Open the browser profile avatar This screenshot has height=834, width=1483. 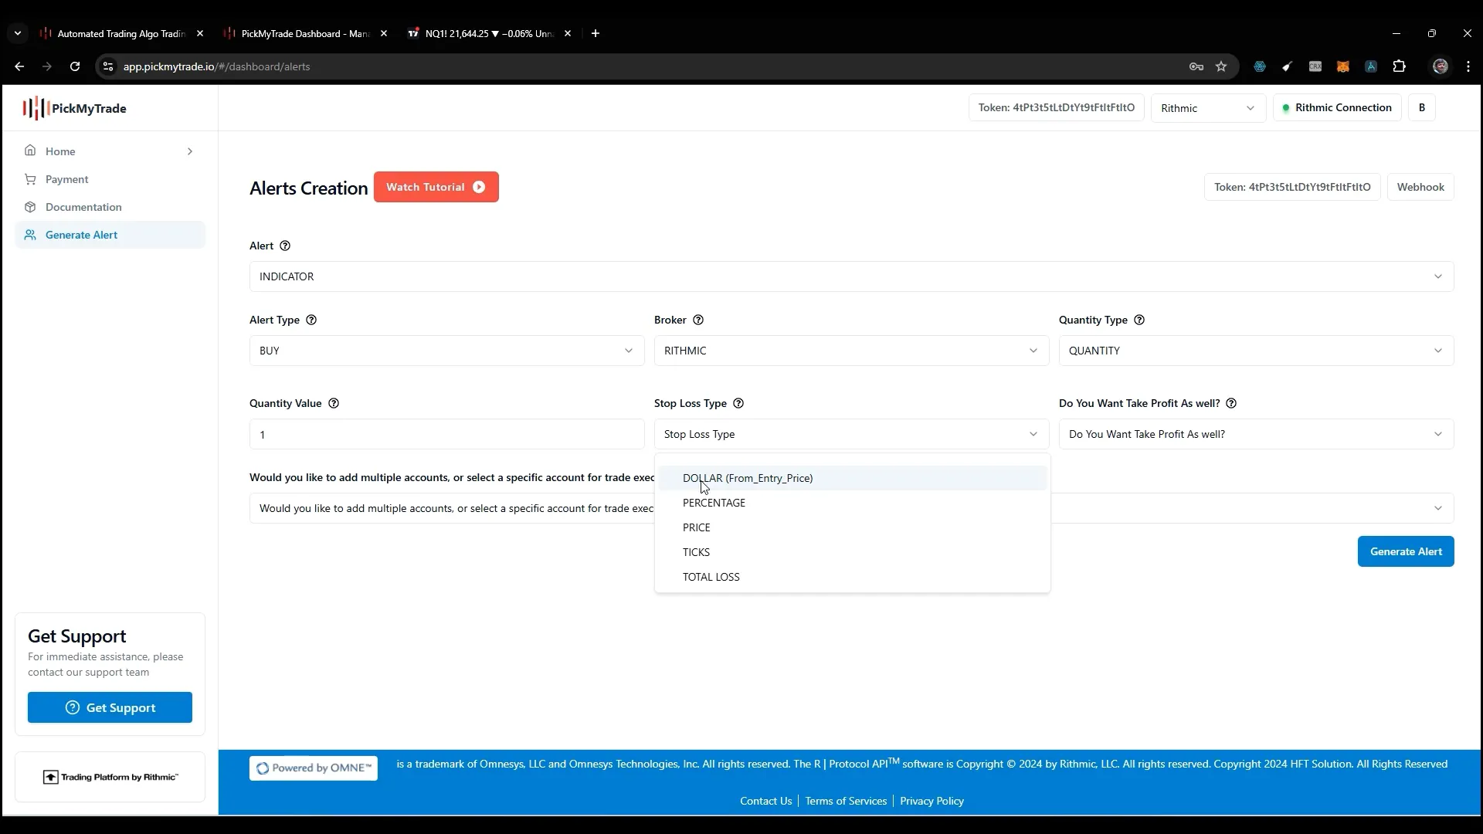pos(1441,66)
